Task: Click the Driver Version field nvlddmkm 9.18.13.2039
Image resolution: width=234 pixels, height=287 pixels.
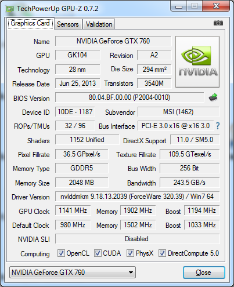Action: coord(138,197)
